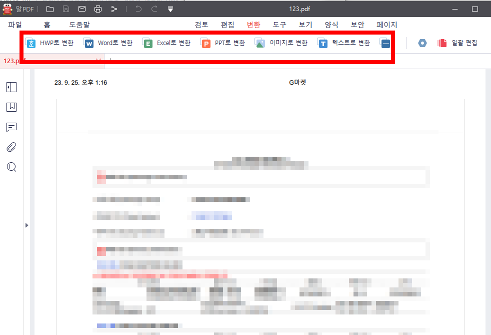Open the bookmarks panel in the sidebar
Screen dimensions: 491x335
(11, 107)
